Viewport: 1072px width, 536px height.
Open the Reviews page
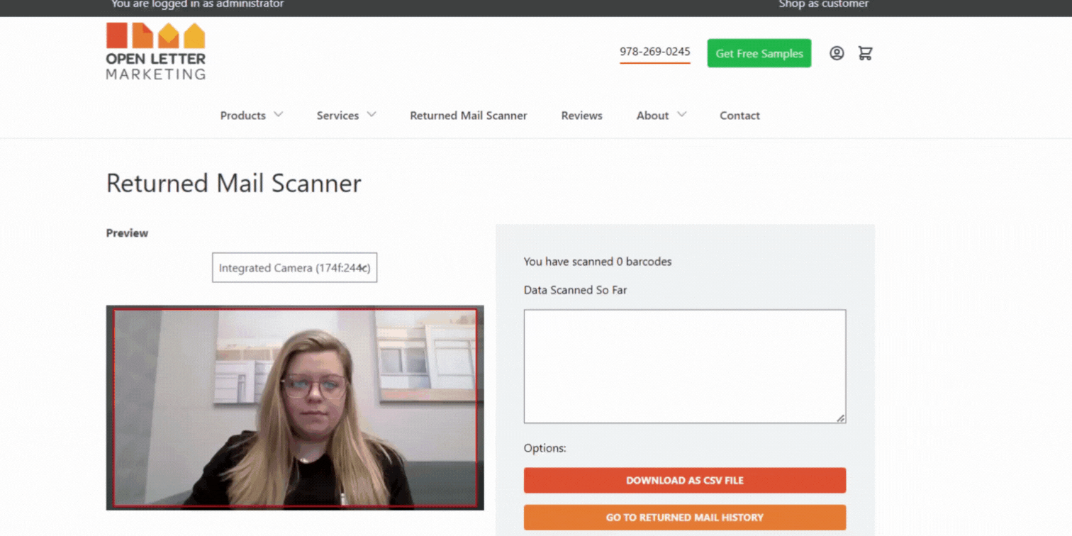tap(582, 116)
